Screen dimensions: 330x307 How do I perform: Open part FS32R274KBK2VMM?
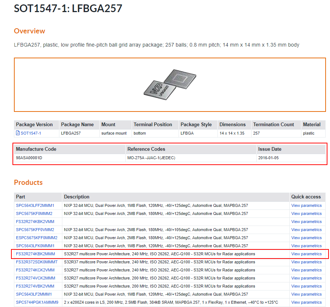coord(35,222)
